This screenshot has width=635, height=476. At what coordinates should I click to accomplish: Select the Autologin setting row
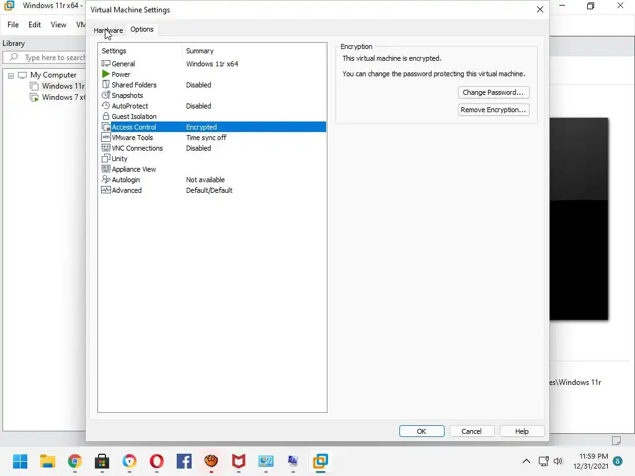213,179
